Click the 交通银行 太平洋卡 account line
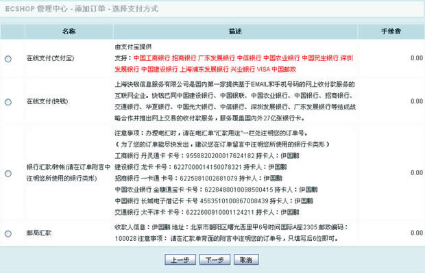This screenshot has height=273, width=425. [x=207, y=212]
